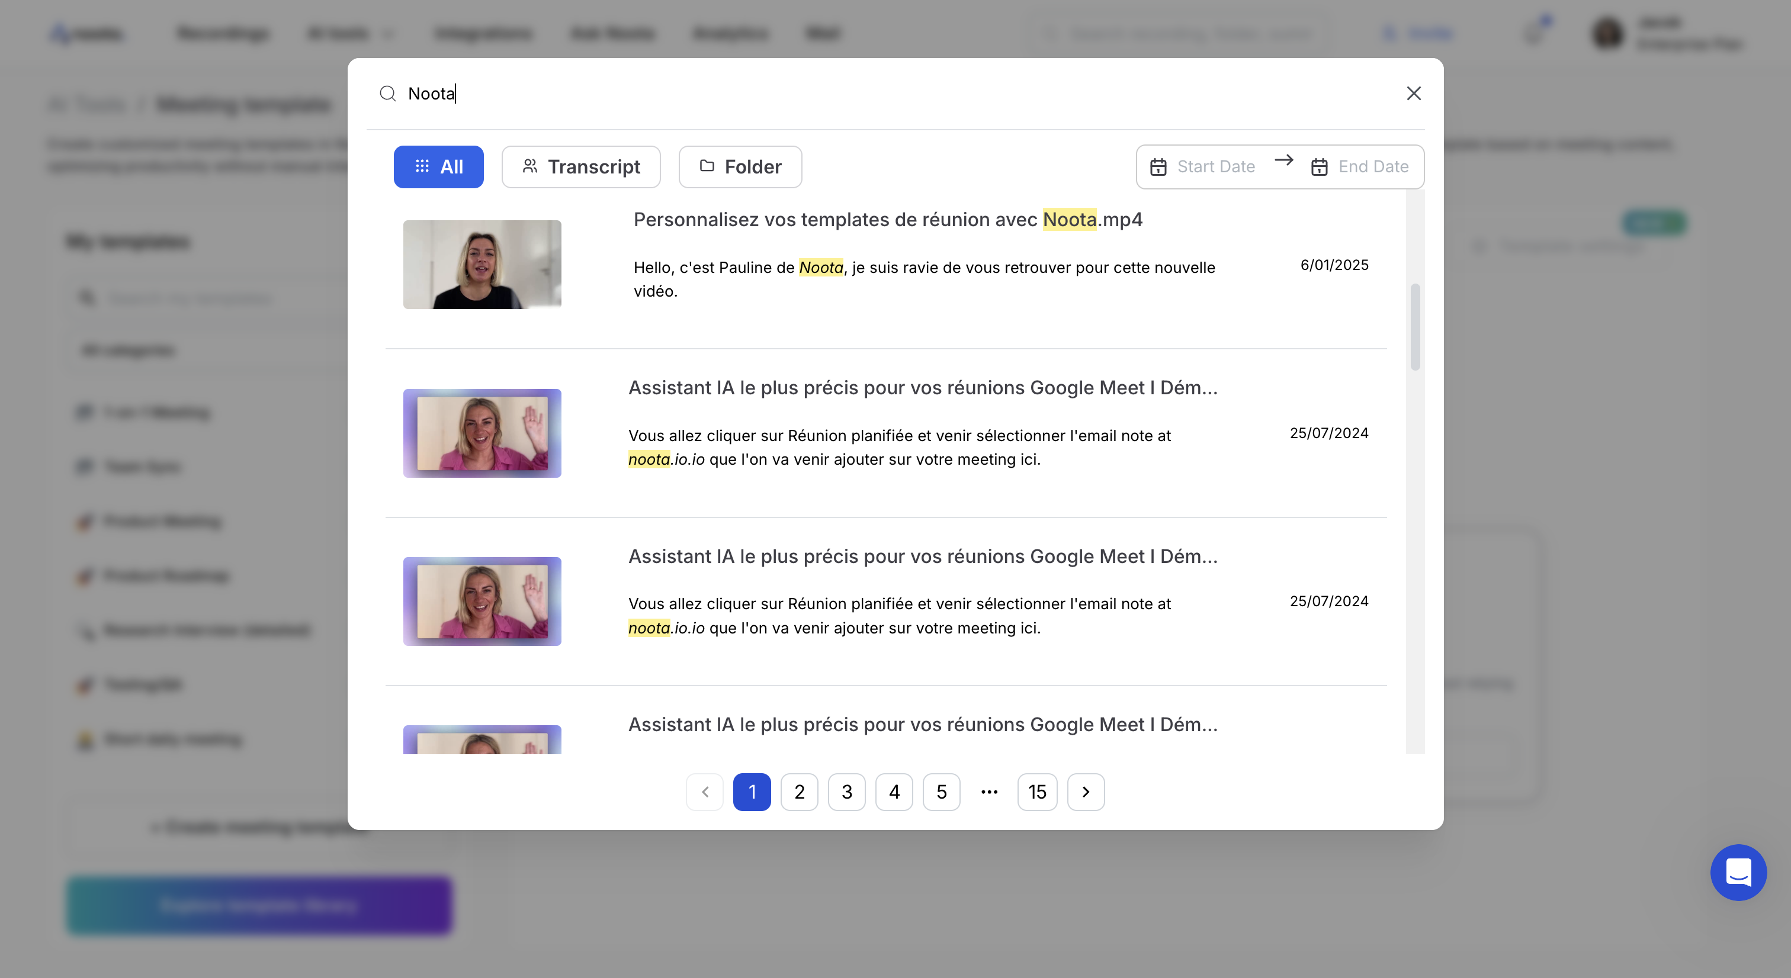Open the chat support bubble icon
Viewport: 1791px width, 978px height.
[x=1738, y=873]
